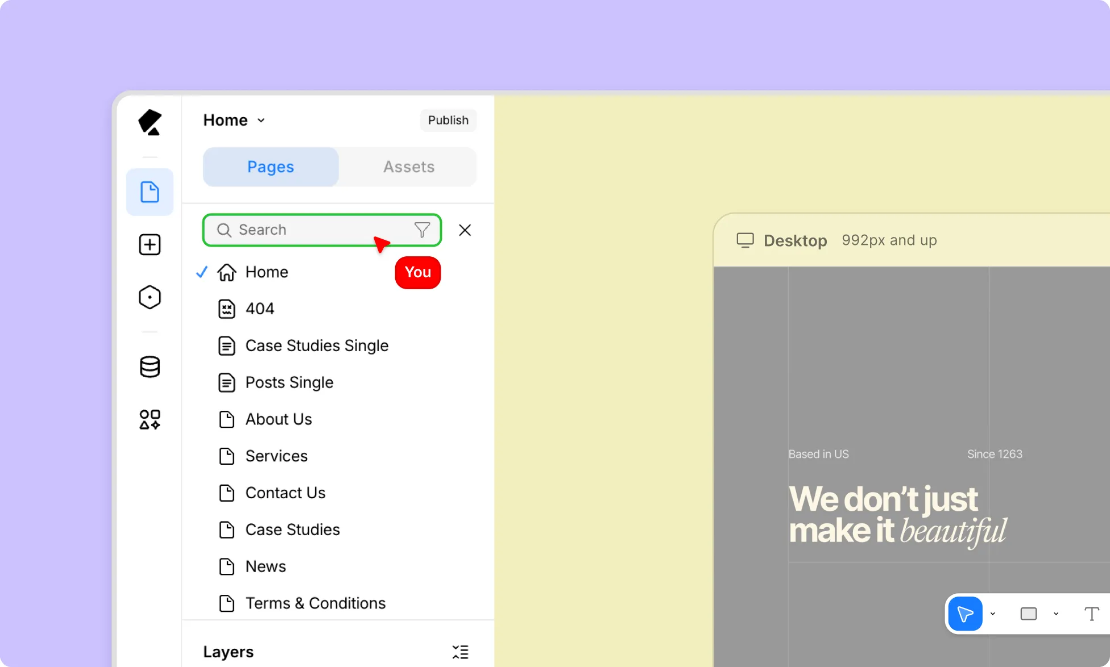Click the app logo icon in sidebar
The image size is (1110, 667).
[150, 122]
